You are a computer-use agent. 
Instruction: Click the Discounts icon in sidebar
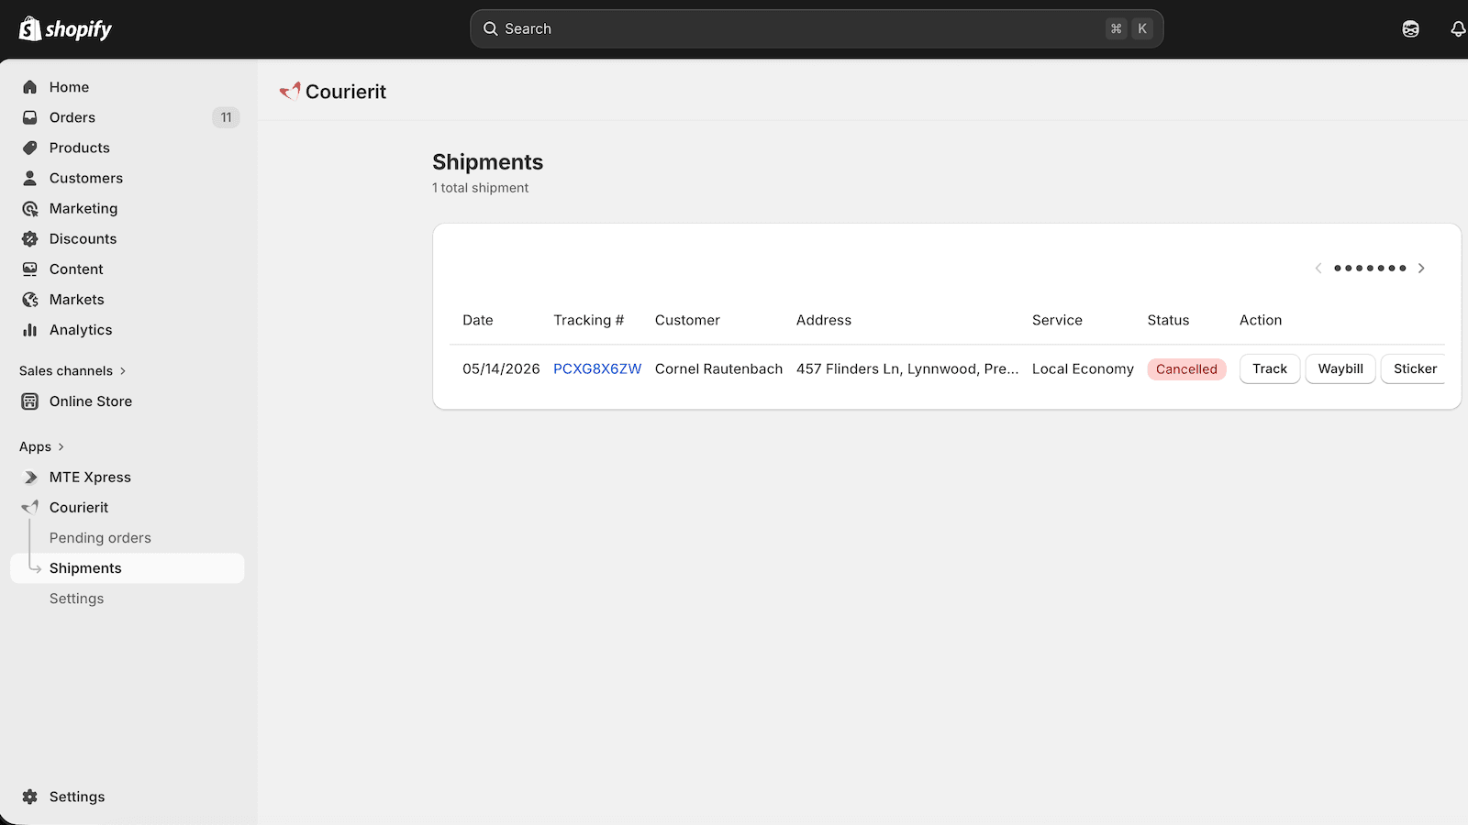click(x=30, y=238)
